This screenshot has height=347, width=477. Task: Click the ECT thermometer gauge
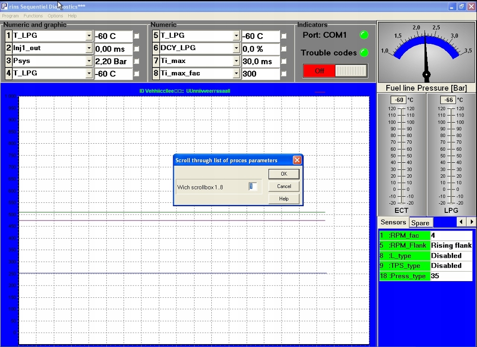tap(401, 155)
